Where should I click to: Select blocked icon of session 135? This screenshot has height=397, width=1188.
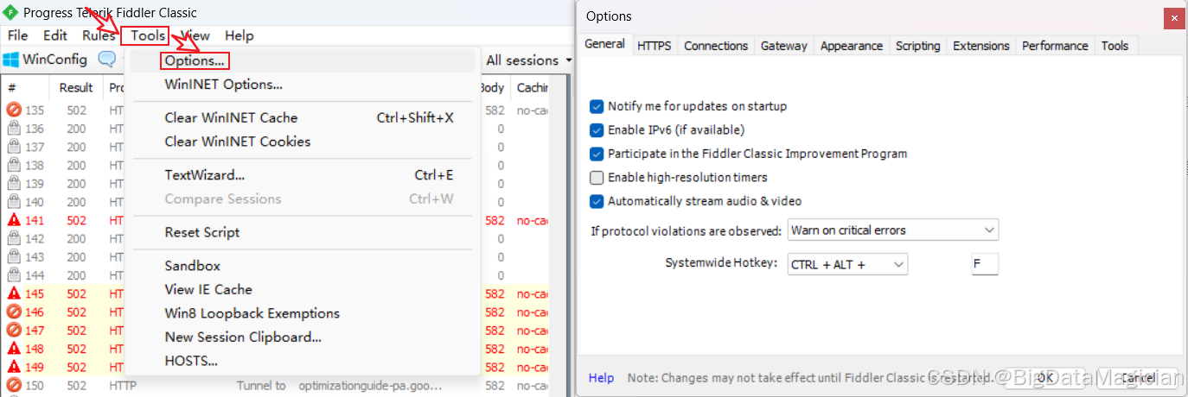coord(14,110)
